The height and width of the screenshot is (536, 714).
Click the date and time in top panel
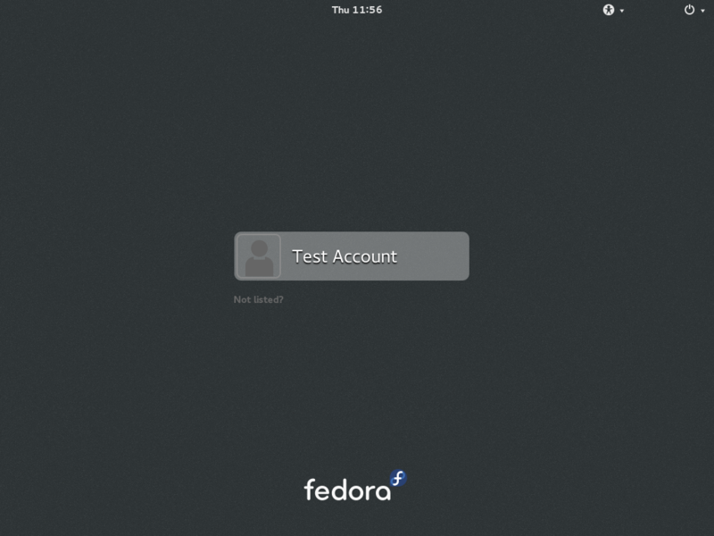click(357, 10)
